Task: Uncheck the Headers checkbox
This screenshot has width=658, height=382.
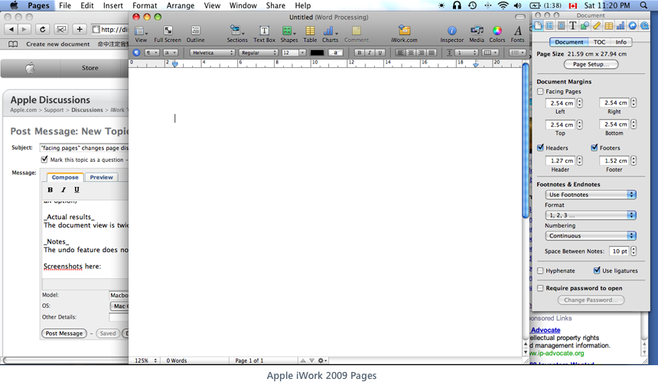Action: [540, 147]
